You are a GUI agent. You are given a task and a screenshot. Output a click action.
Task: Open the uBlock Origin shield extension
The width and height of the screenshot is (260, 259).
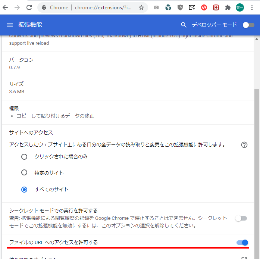(x=180, y=7)
